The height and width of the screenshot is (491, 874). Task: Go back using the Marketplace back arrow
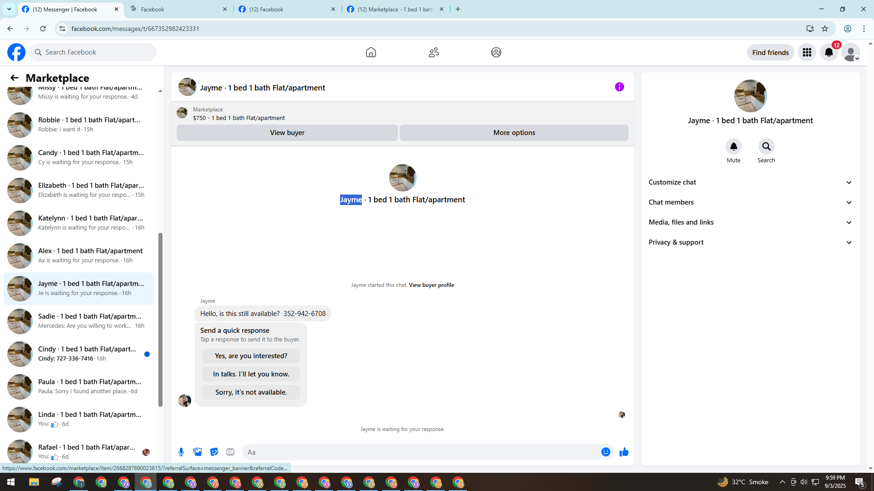pos(15,78)
